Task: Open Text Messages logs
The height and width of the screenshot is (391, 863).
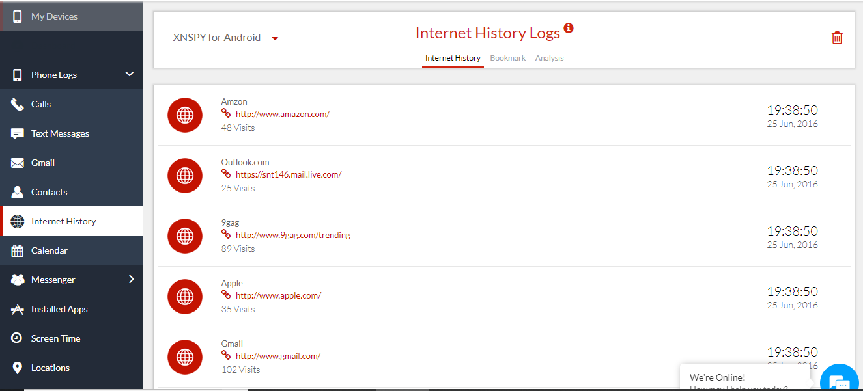Action: (72, 133)
